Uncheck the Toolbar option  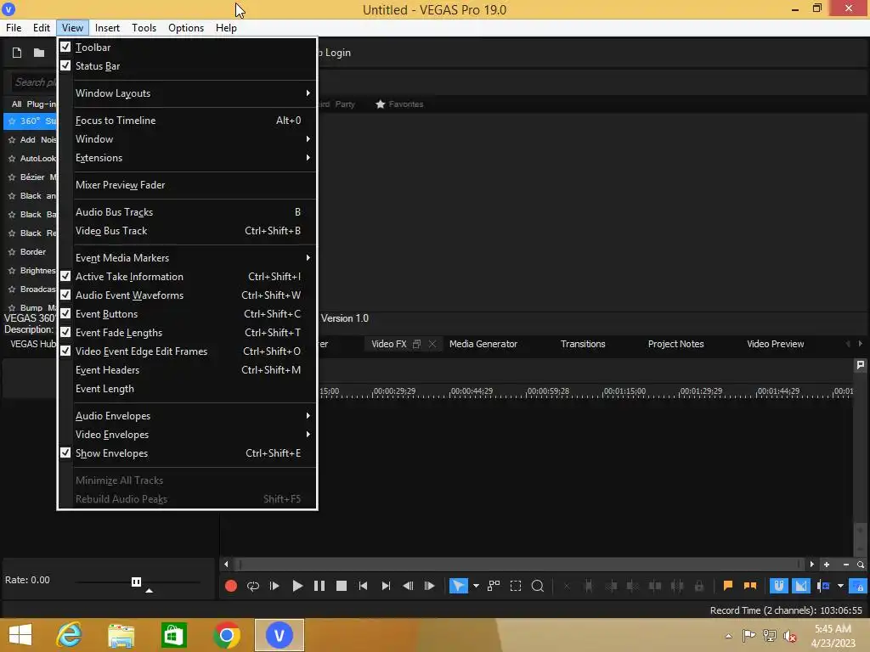pyautogui.click(x=188, y=48)
